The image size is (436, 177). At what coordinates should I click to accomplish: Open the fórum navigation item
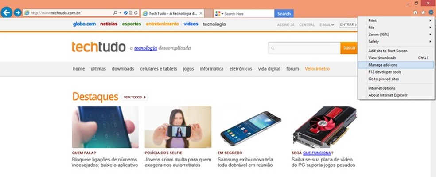292,69
